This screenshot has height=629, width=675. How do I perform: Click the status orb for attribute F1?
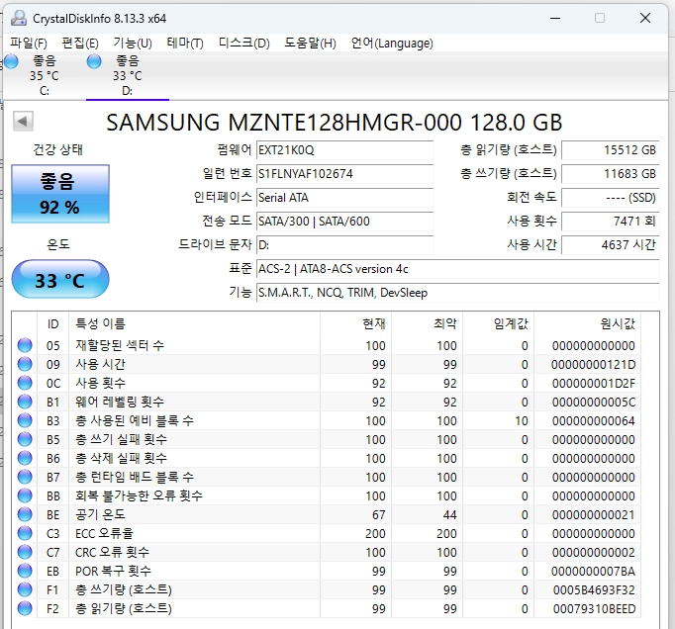[25, 589]
